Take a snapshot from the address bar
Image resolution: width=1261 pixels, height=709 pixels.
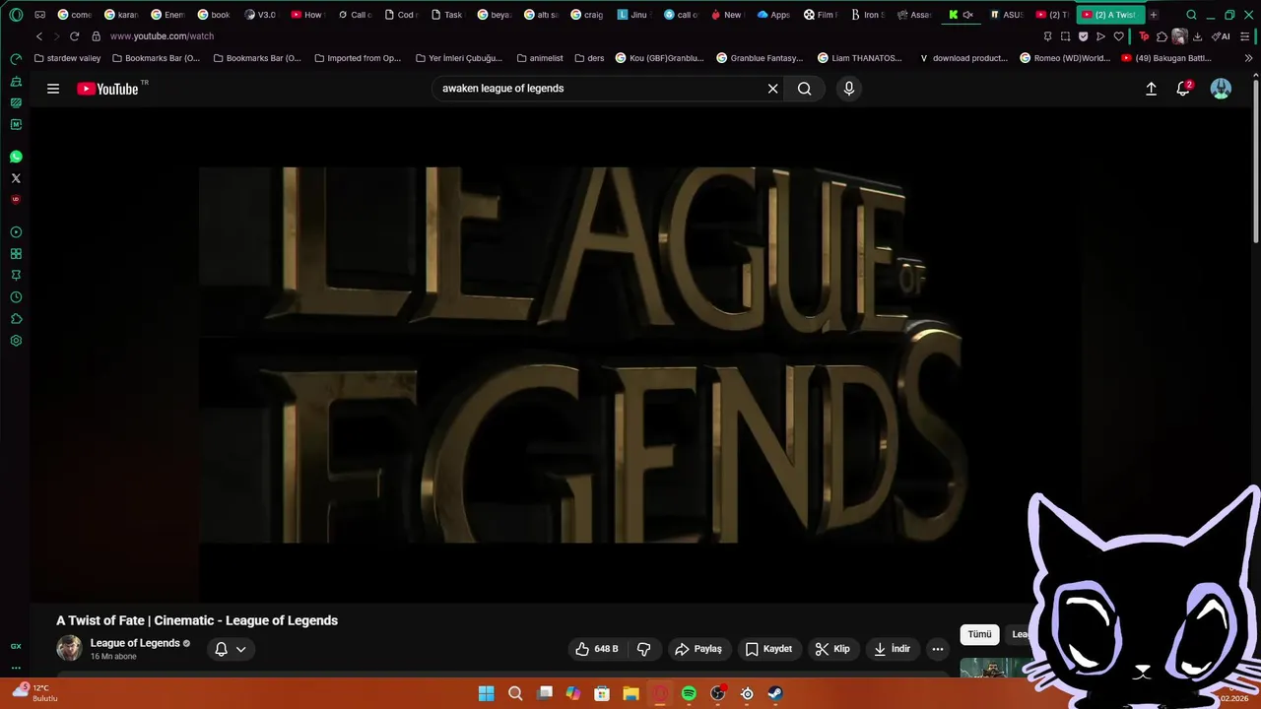1065,36
